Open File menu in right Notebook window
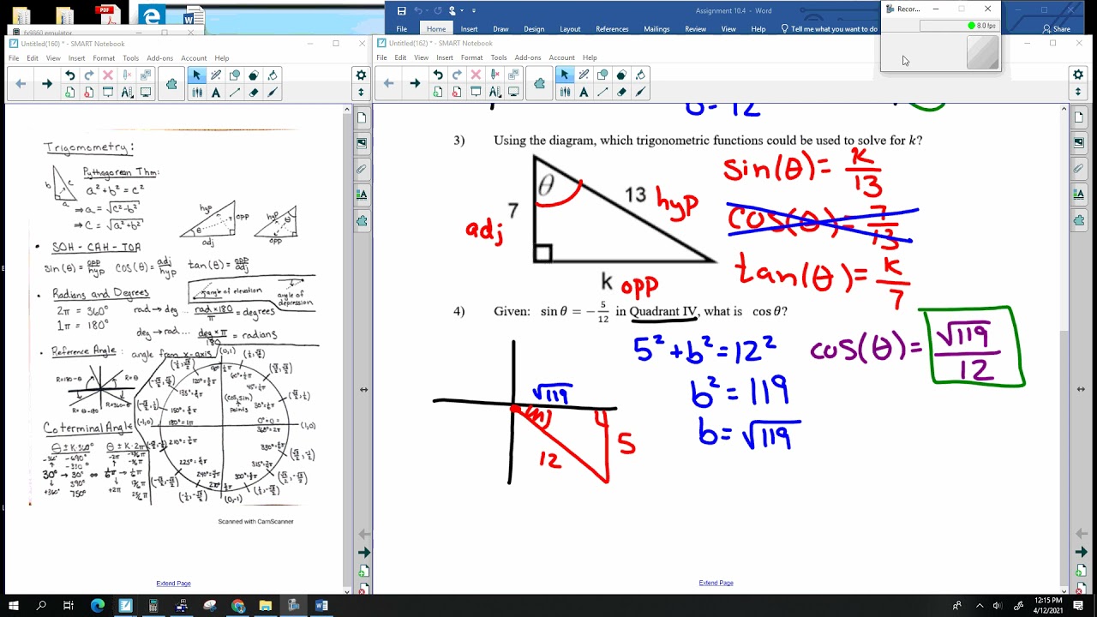1097x617 pixels. (x=382, y=57)
